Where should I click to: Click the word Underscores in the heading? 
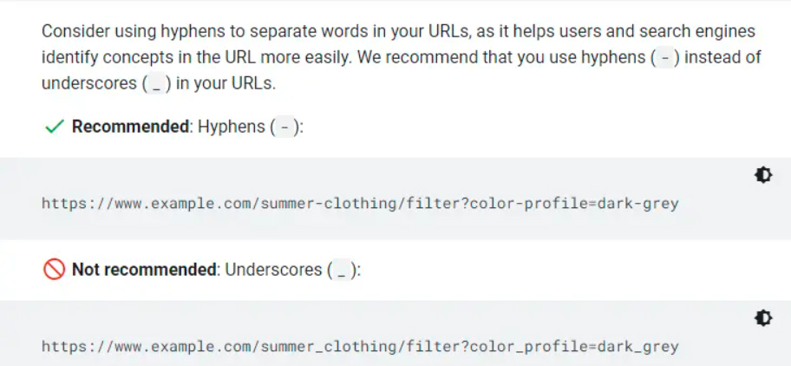tap(273, 270)
